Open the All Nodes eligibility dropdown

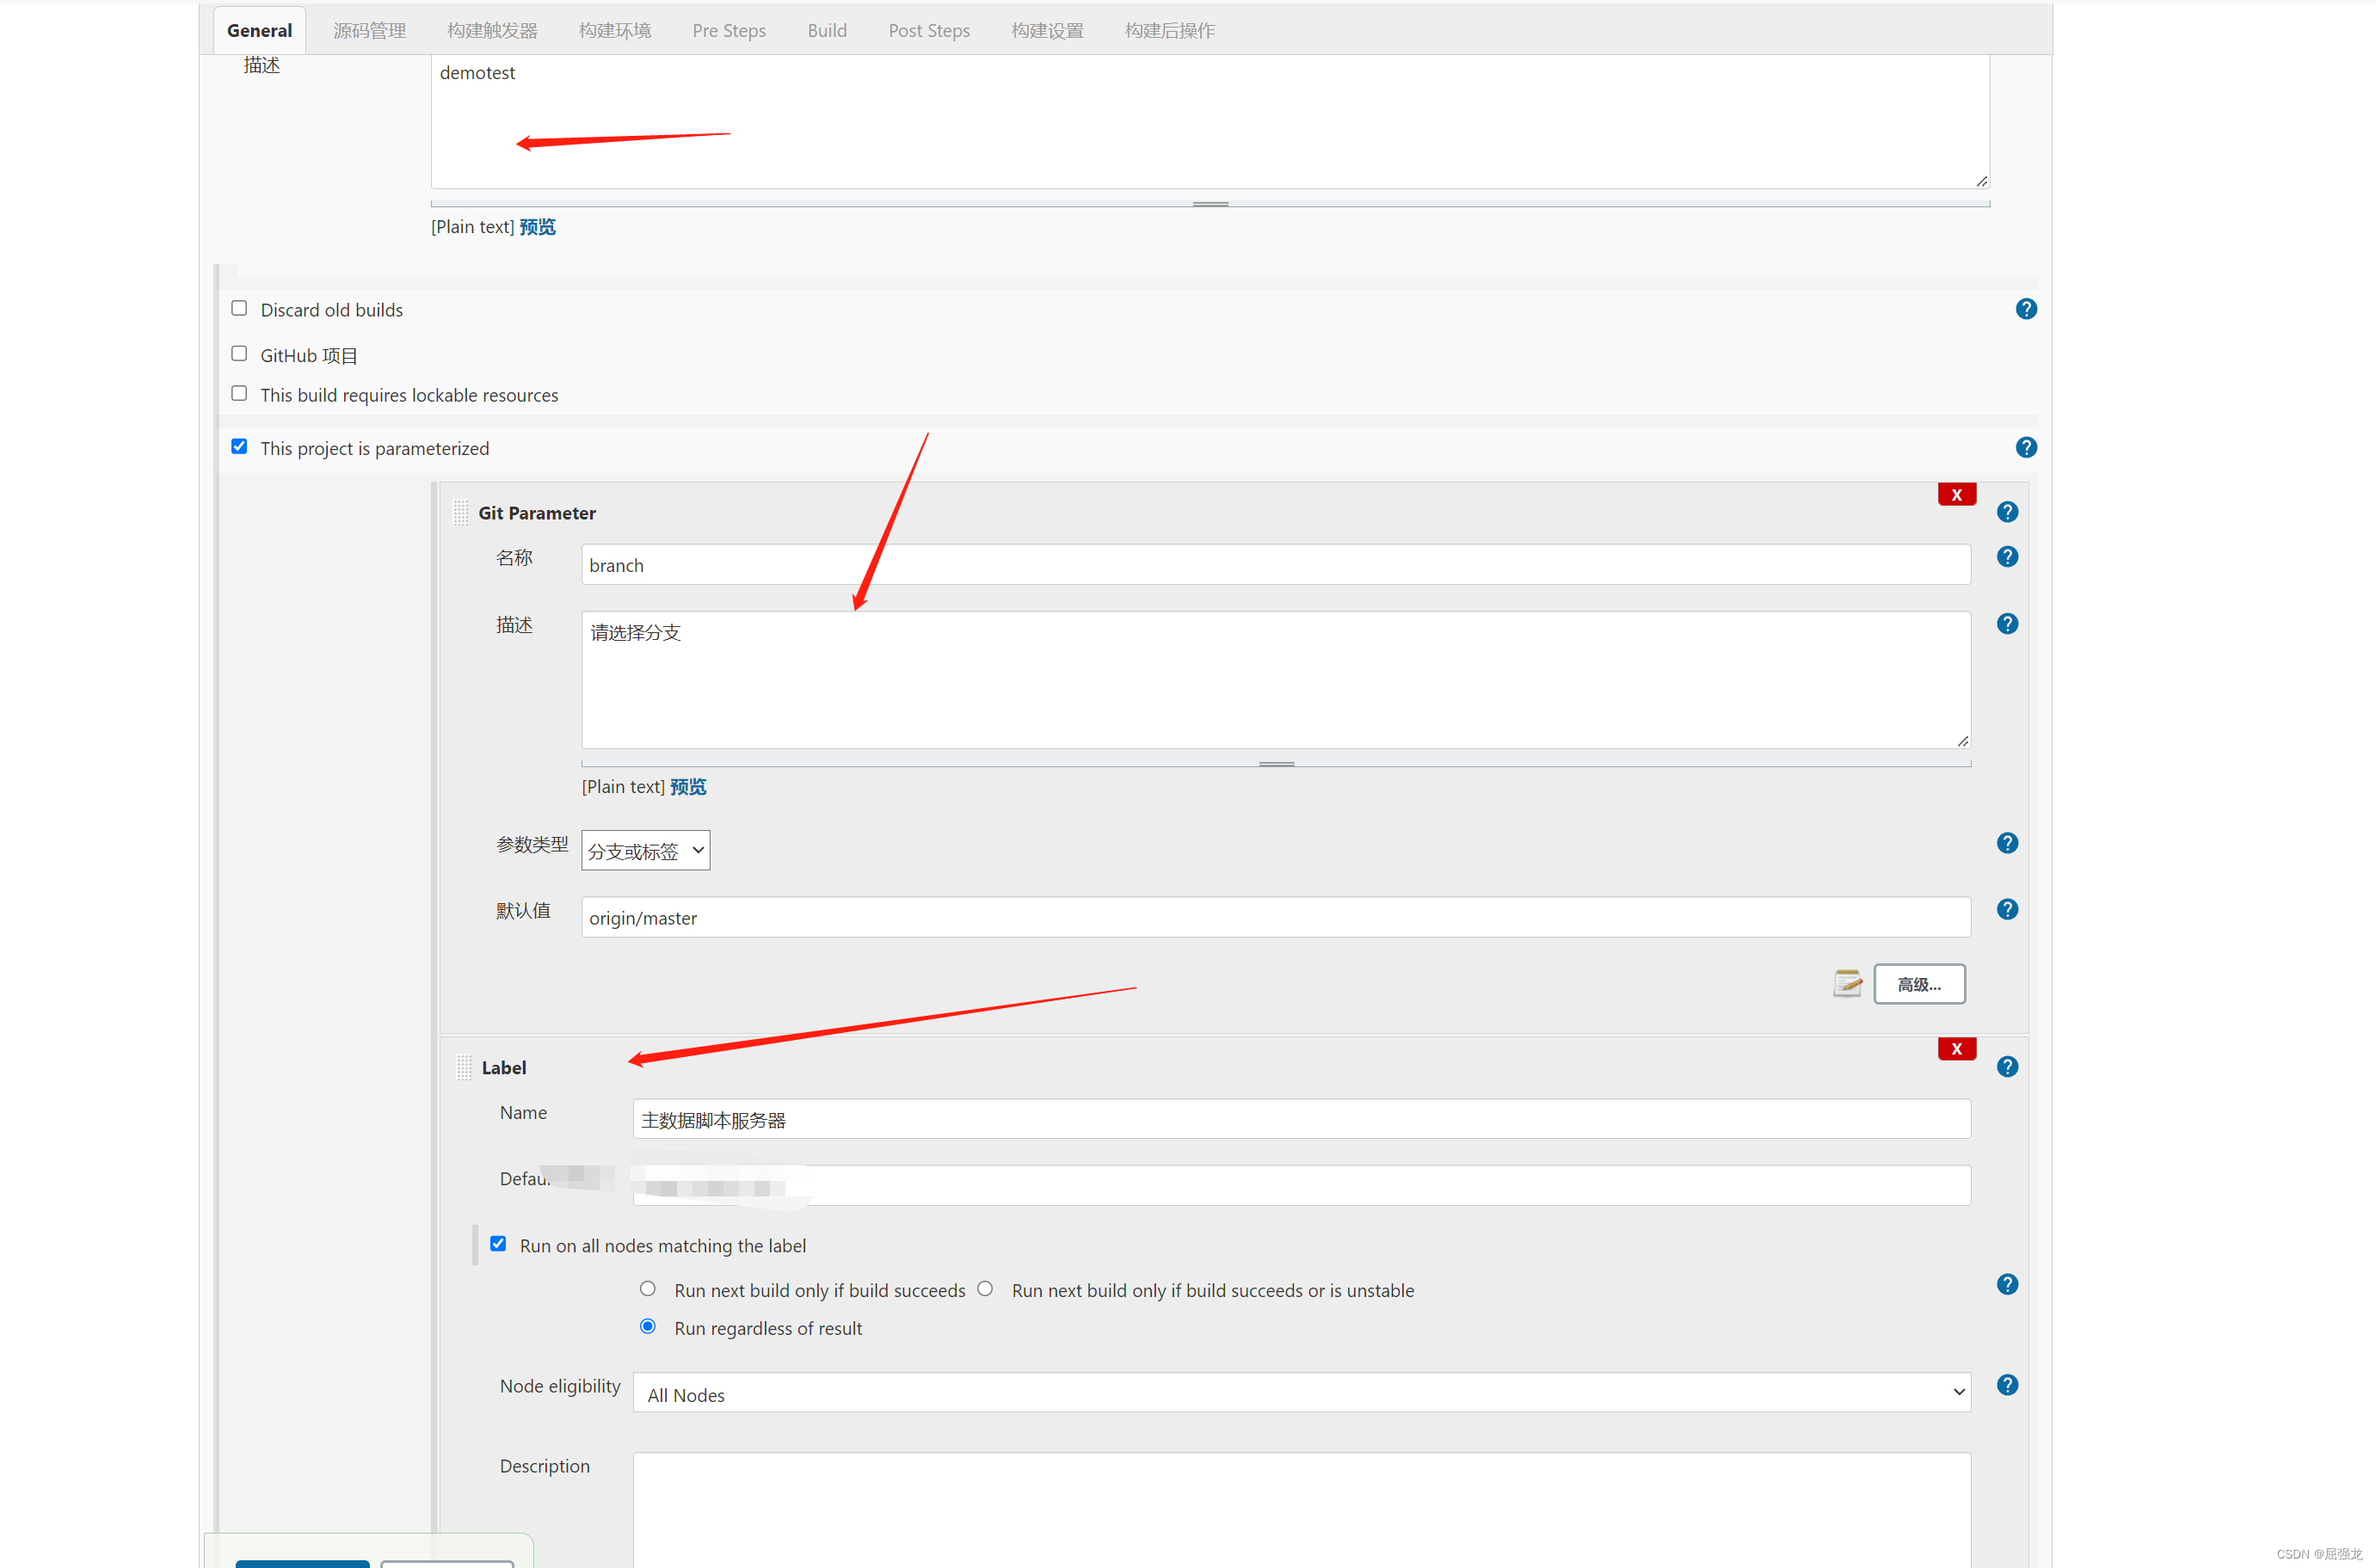click(1298, 1393)
